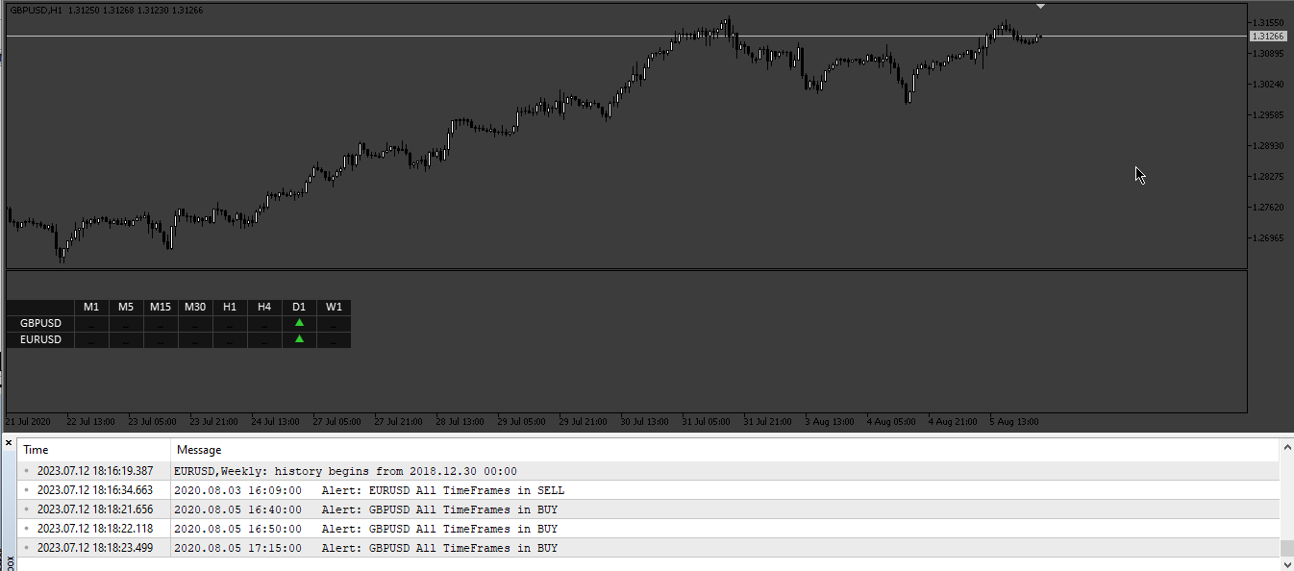
Task: Select the log entry timed 18:16:34.663
Action: (649, 490)
